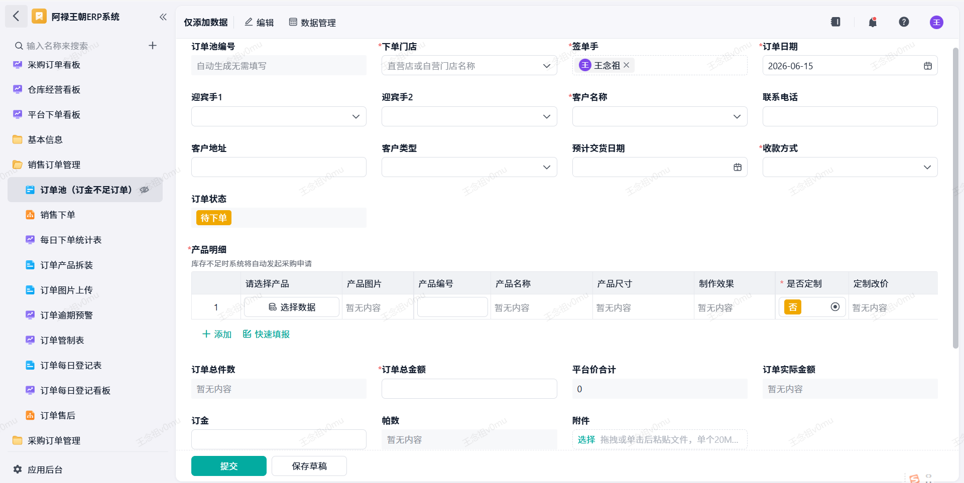Image resolution: width=964 pixels, height=483 pixels.
Task: Expand the 基本信息 folder
Action: point(45,139)
